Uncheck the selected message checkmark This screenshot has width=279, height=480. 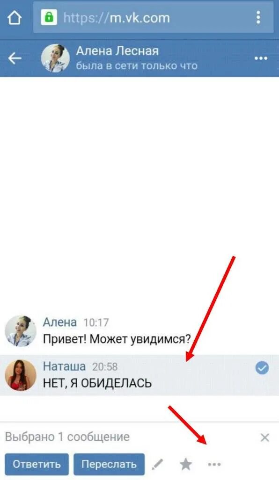262,368
